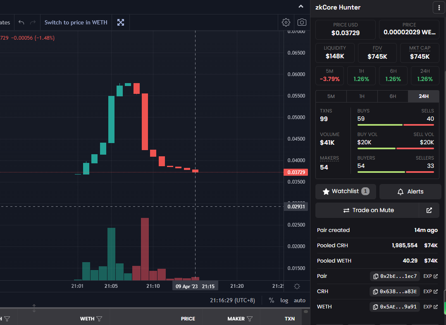Add pair to Watchlist
Viewport: 446px width, 325px height.
click(346, 191)
